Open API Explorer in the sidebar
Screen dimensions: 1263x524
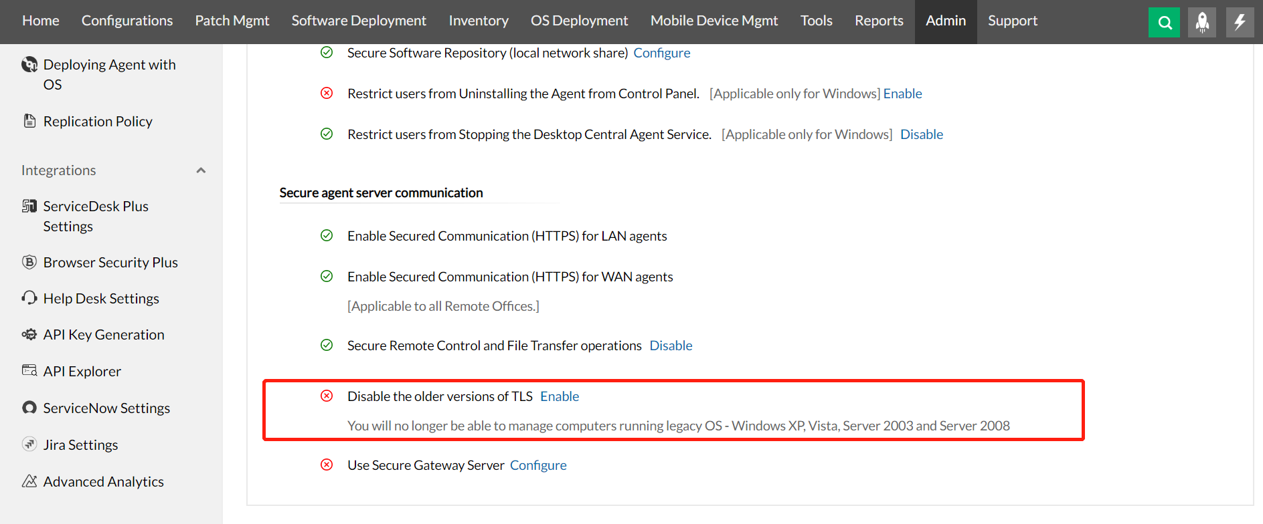coord(82,371)
